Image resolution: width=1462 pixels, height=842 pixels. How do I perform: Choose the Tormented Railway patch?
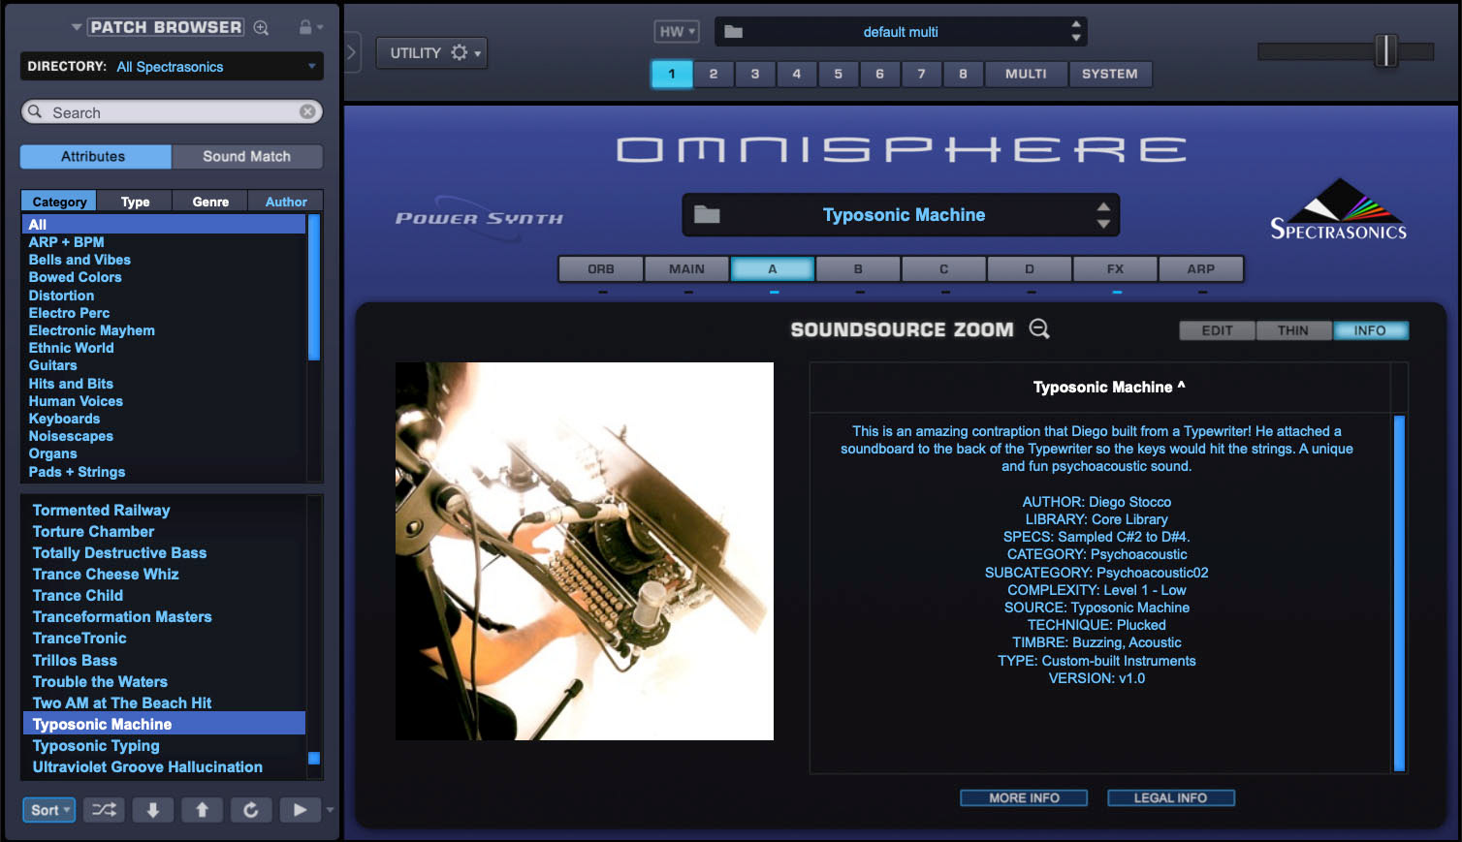tap(101, 510)
